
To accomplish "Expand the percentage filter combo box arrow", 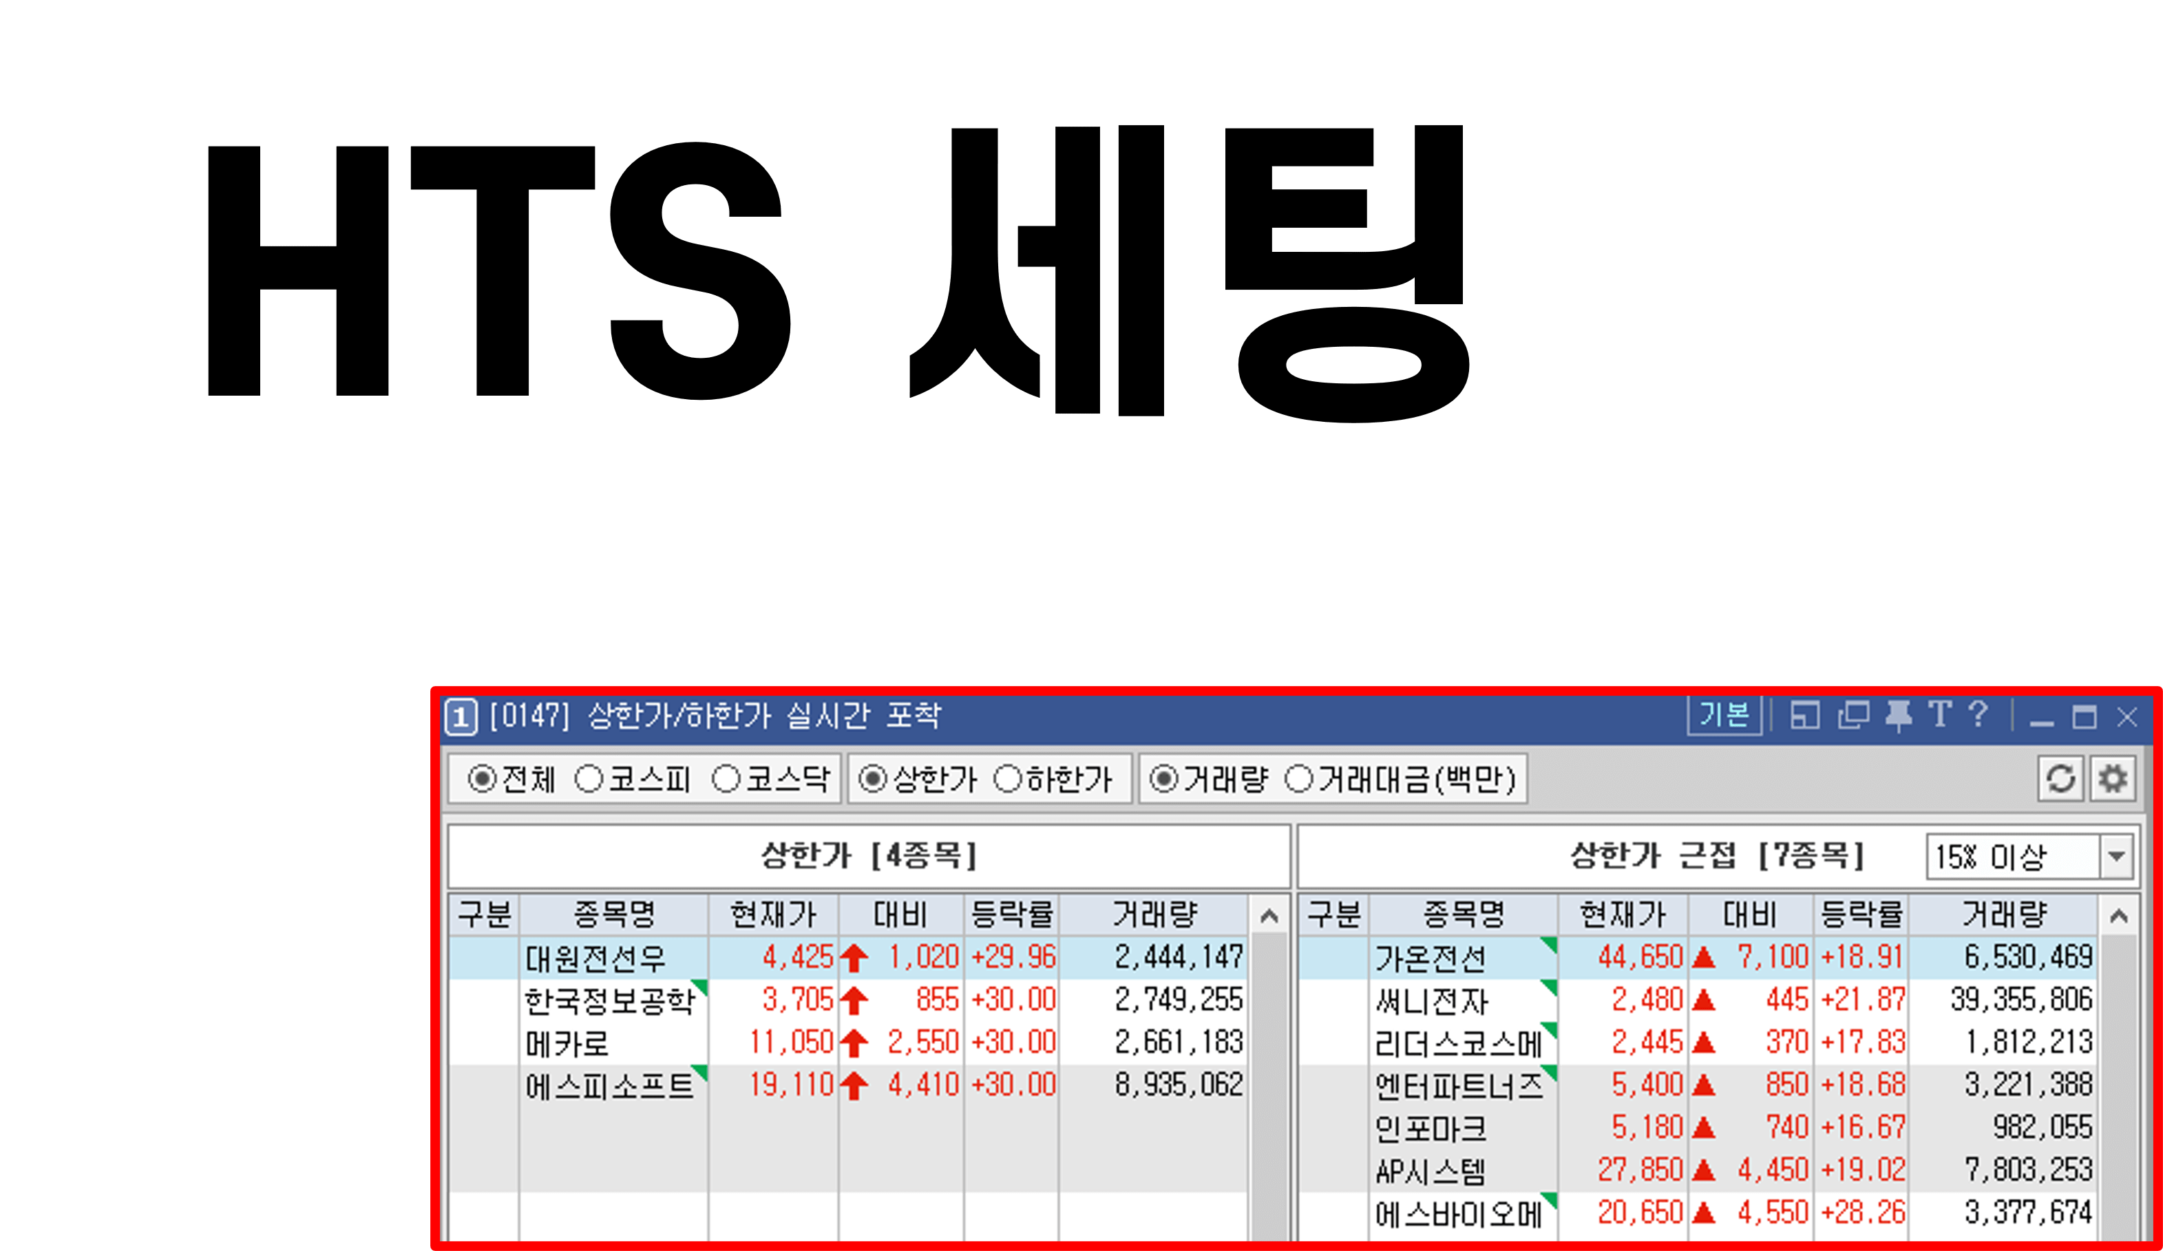I will click(x=2117, y=855).
